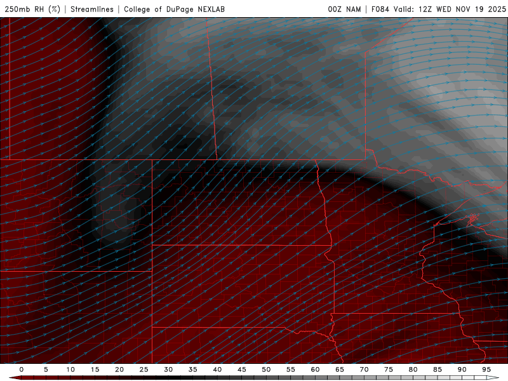Screen dimensions: 508x381
Task: Click the colorbar label "80"
Action: point(413,370)
